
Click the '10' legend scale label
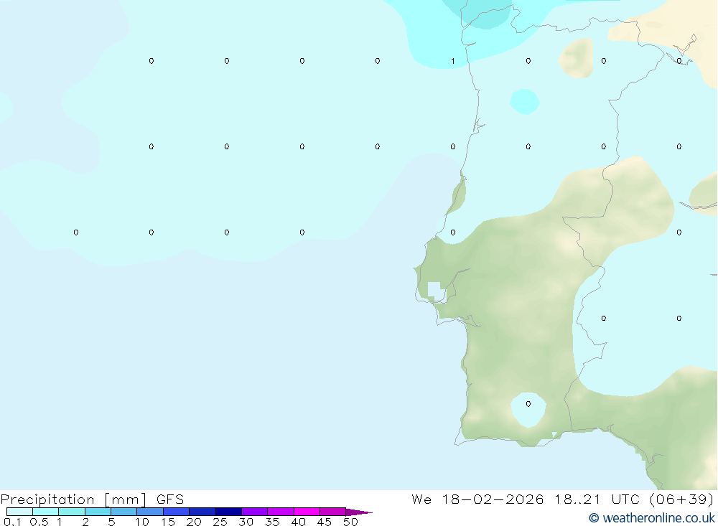tap(142, 522)
